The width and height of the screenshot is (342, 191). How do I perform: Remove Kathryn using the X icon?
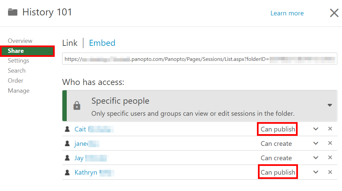point(330,172)
